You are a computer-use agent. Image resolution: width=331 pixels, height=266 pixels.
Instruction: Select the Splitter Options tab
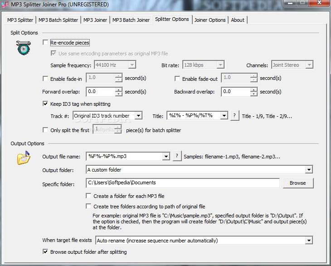pos(172,19)
